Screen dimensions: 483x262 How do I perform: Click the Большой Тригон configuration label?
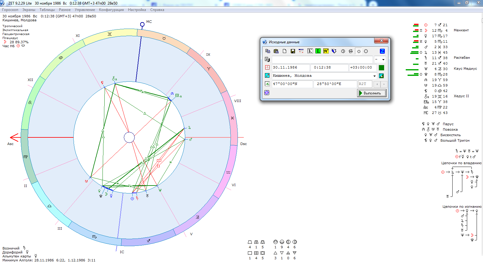coord(455,140)
